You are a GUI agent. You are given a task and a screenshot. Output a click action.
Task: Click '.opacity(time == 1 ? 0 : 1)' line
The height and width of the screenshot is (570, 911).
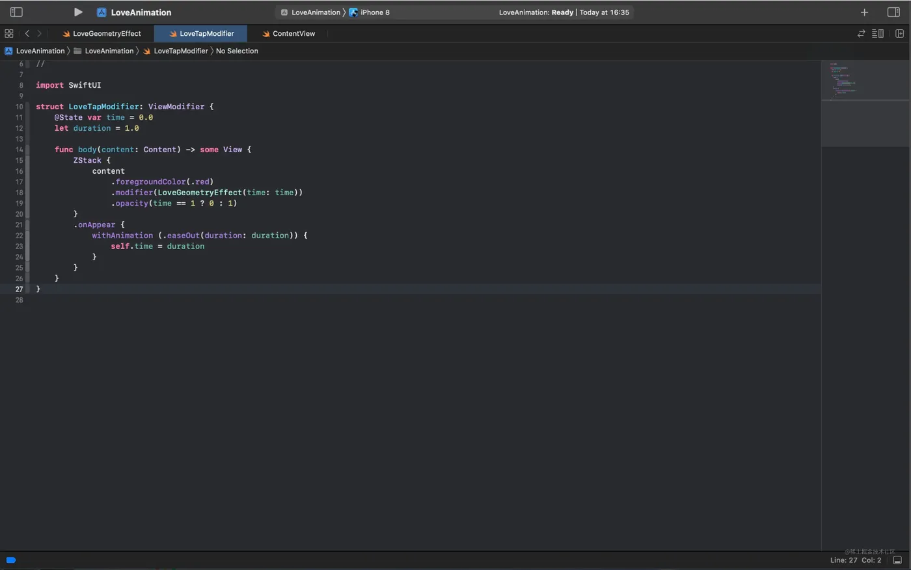[174, 203]
